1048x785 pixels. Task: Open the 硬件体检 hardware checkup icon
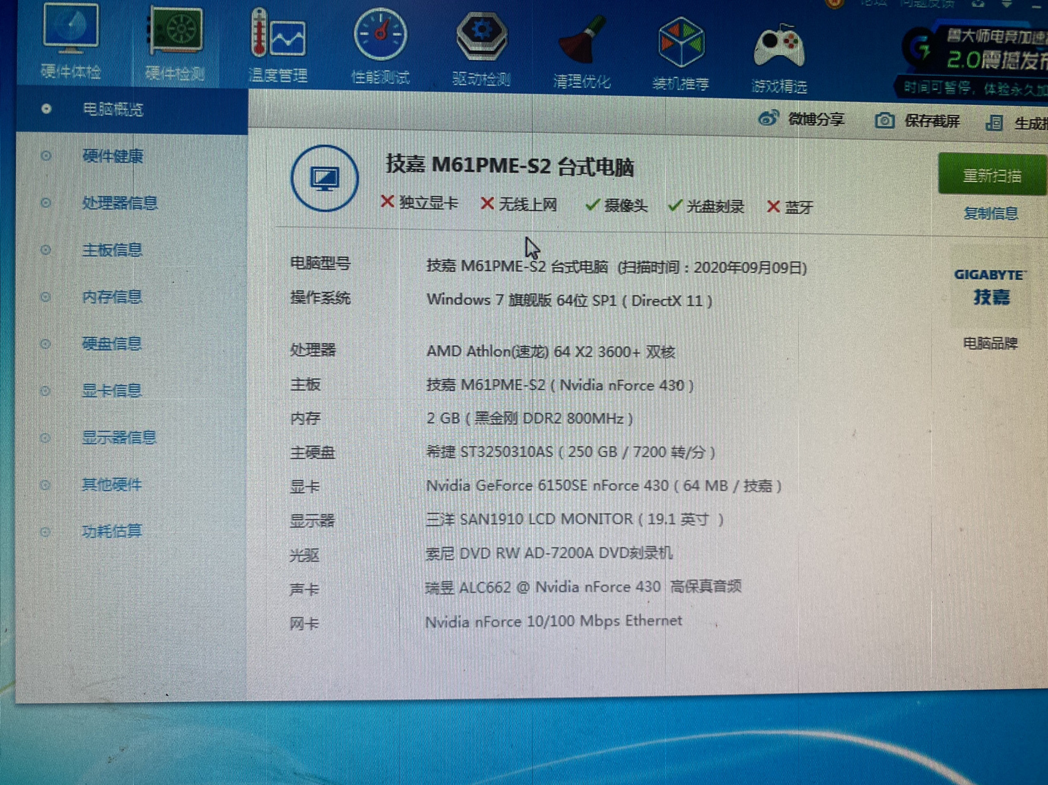click(x=71, y=40)
